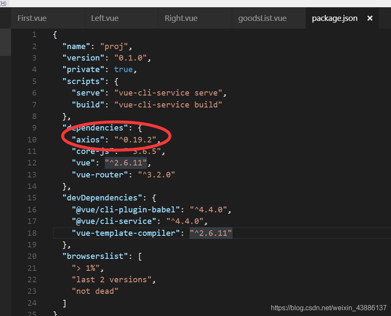Click the "serve" key

click(88, 93)
